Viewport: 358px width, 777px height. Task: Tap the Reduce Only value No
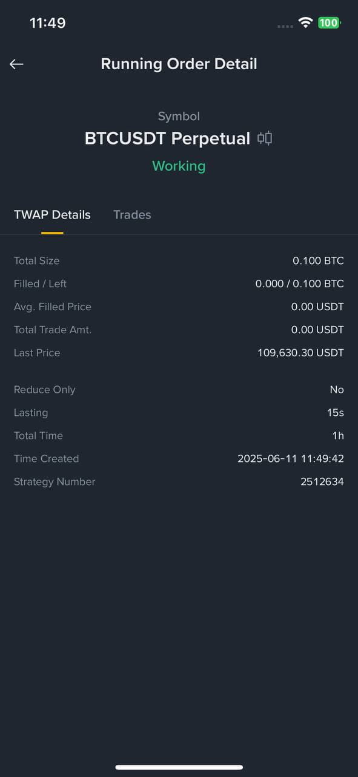pyautogui.click(x=337, y=390)
